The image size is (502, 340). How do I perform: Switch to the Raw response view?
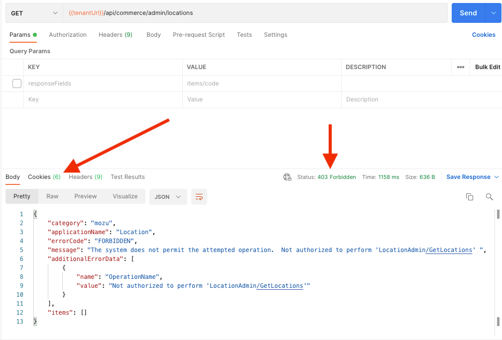coord(52,196)
